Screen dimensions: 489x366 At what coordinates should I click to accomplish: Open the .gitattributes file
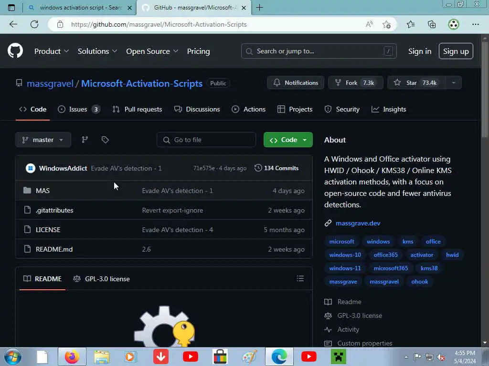[54, 210]
